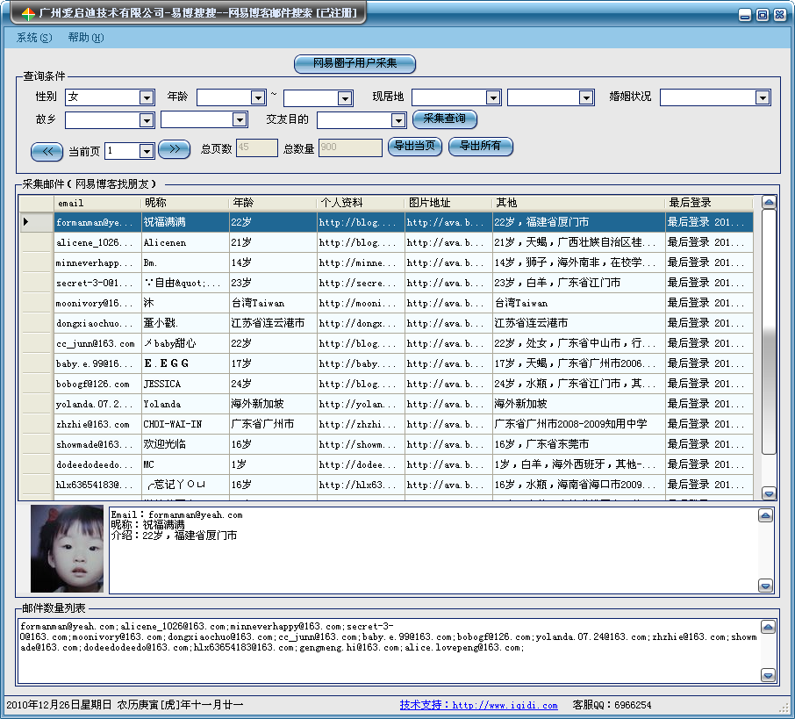Click the E.EGG nickname cell

(185, 363)
